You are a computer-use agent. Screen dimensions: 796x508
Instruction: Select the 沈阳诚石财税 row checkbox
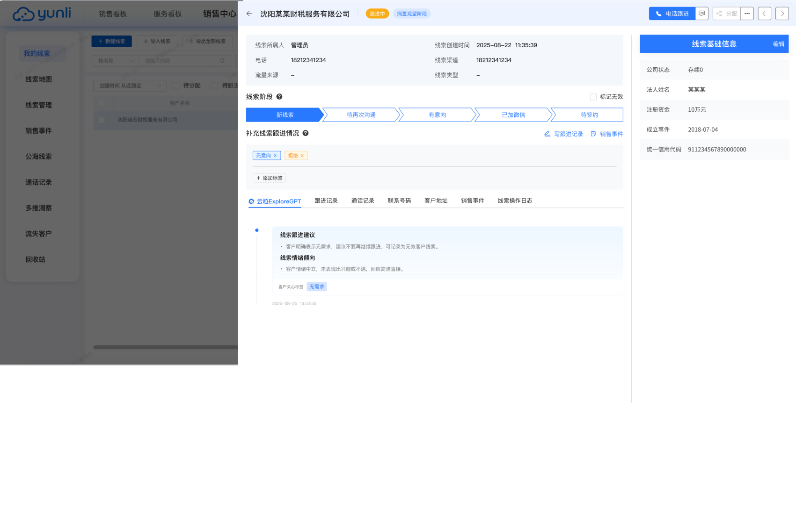tap(101, 120)
